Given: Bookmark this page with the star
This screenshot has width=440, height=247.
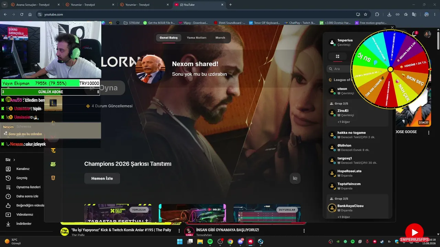Looking at the screenshot, I should point(365,14).
